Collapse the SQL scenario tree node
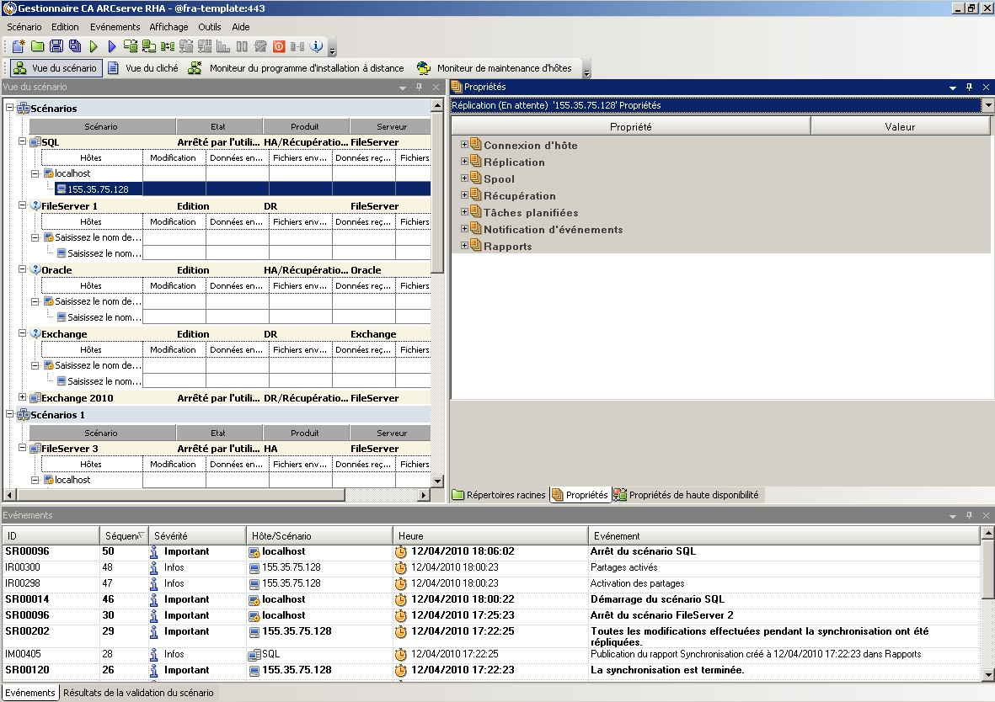The image size is (995, 702). 23,142
